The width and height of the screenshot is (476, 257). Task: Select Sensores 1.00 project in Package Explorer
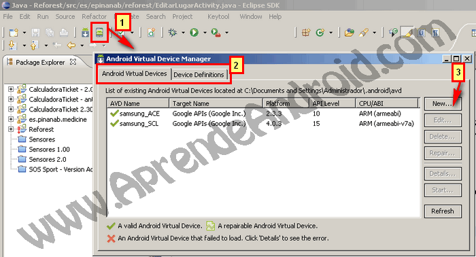(x=44, y=150)
